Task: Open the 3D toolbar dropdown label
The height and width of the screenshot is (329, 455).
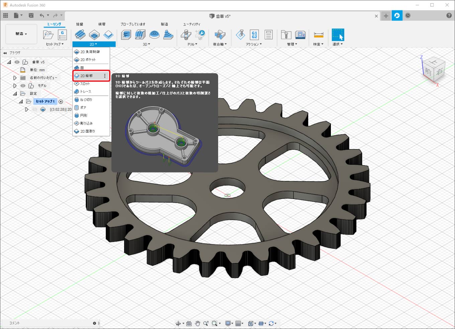Action: coord(146,44)
